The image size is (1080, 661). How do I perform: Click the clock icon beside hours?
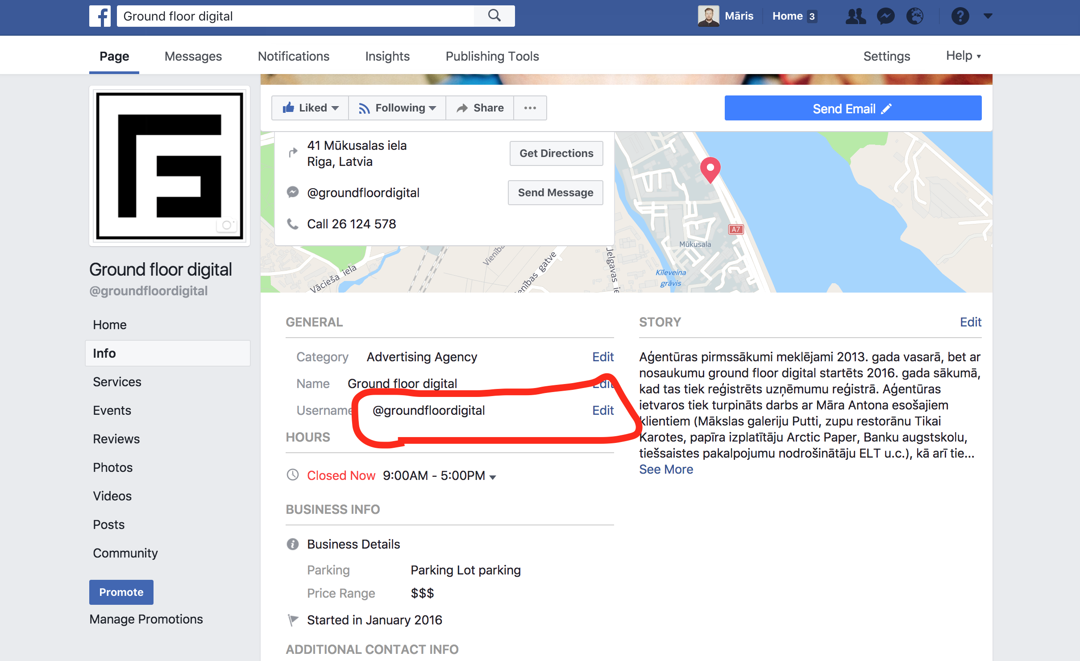(x=292, y=475)
